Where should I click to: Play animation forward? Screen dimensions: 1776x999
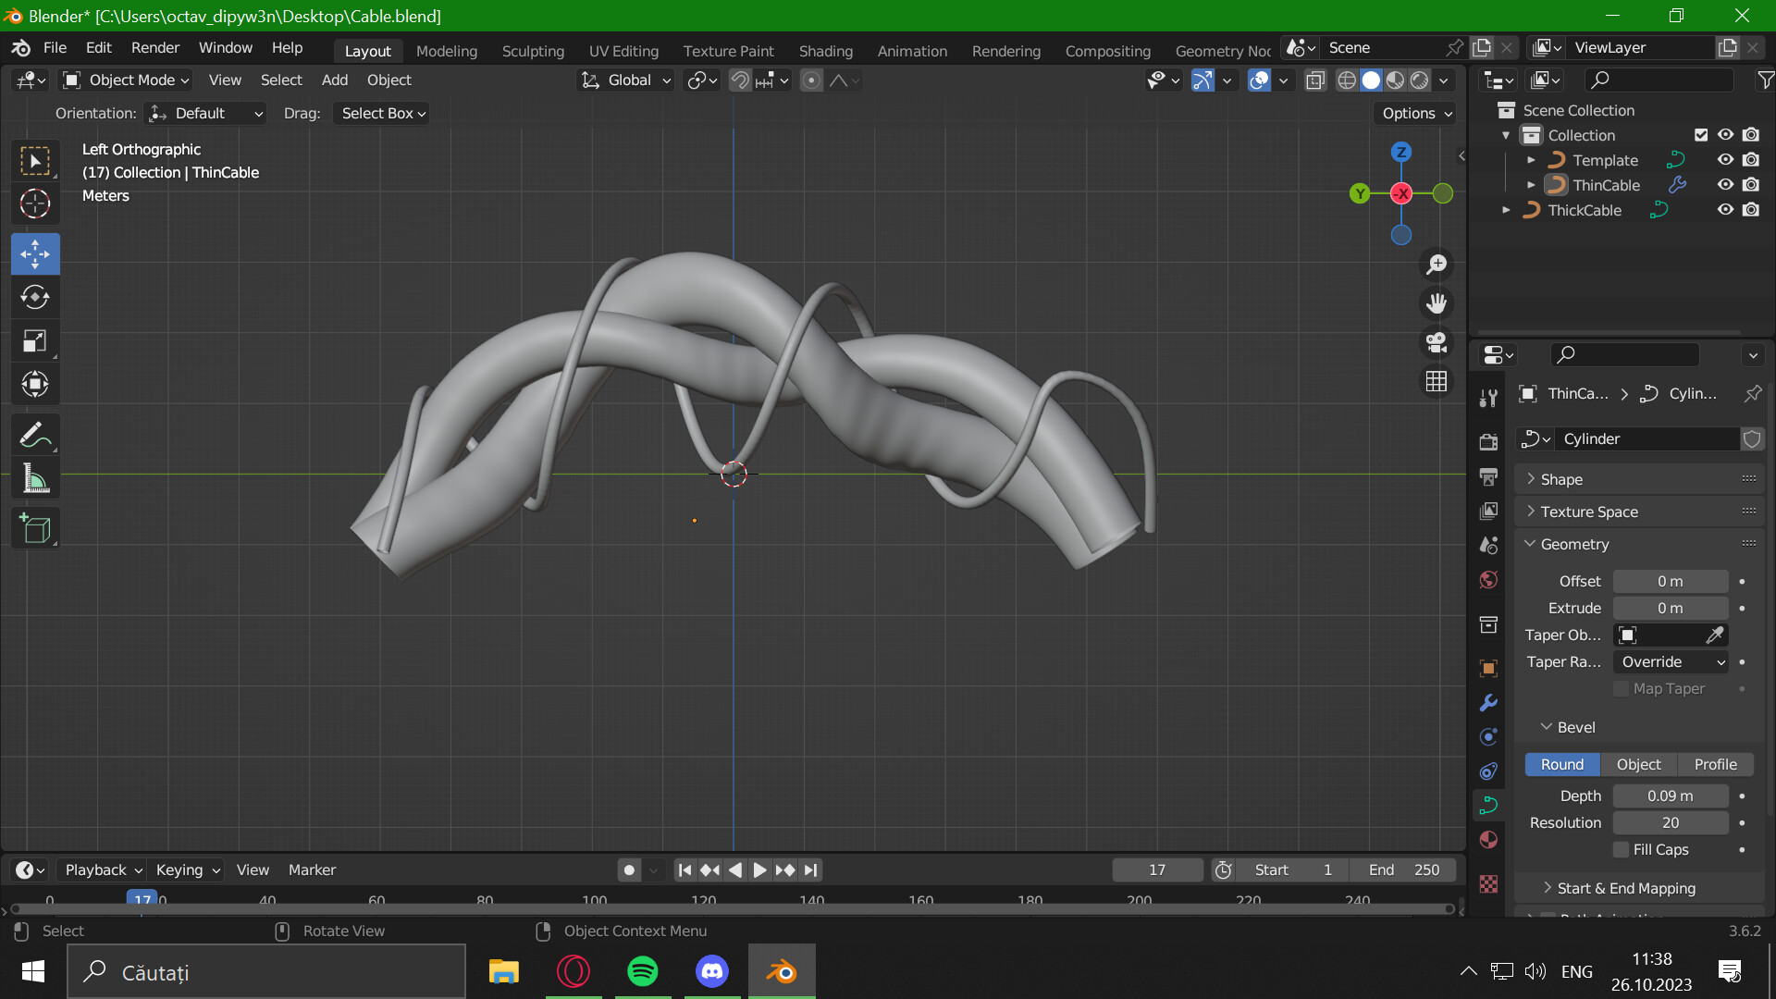(x=758, y=869)
